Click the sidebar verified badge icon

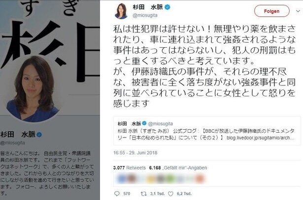39,135
